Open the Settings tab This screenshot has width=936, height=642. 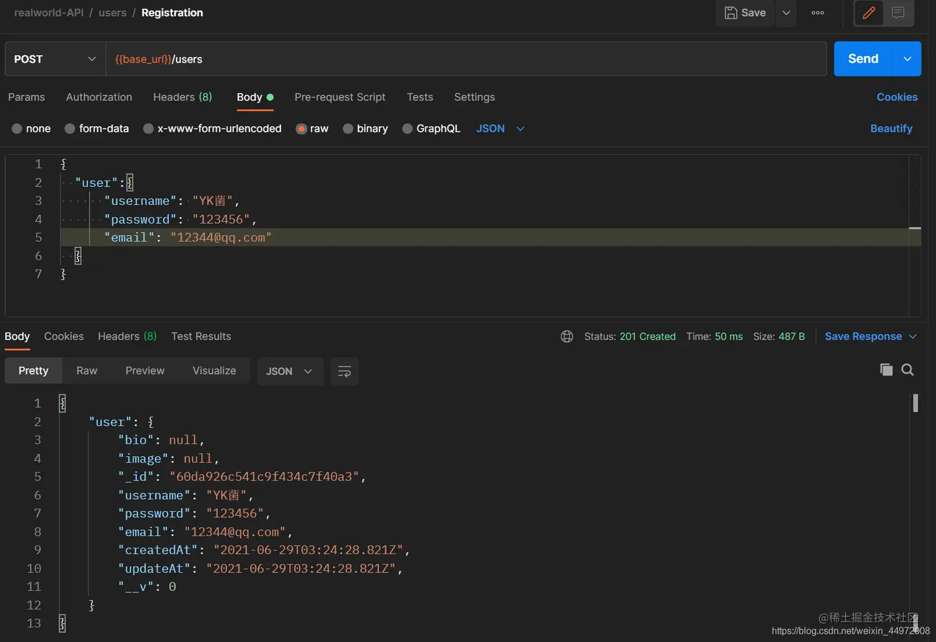pyautogui.click(x=474, y=97)
